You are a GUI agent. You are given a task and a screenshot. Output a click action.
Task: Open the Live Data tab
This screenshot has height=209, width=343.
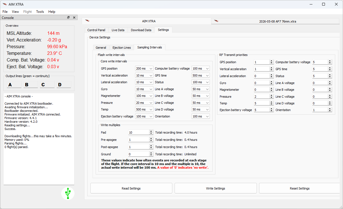click(118, 30)
